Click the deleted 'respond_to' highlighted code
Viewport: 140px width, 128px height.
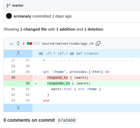click(x=58, y=78)
